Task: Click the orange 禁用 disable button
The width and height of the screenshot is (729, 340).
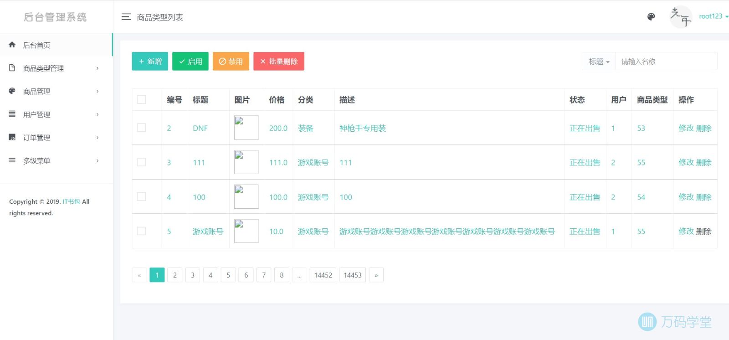Action: coord(231,61)
